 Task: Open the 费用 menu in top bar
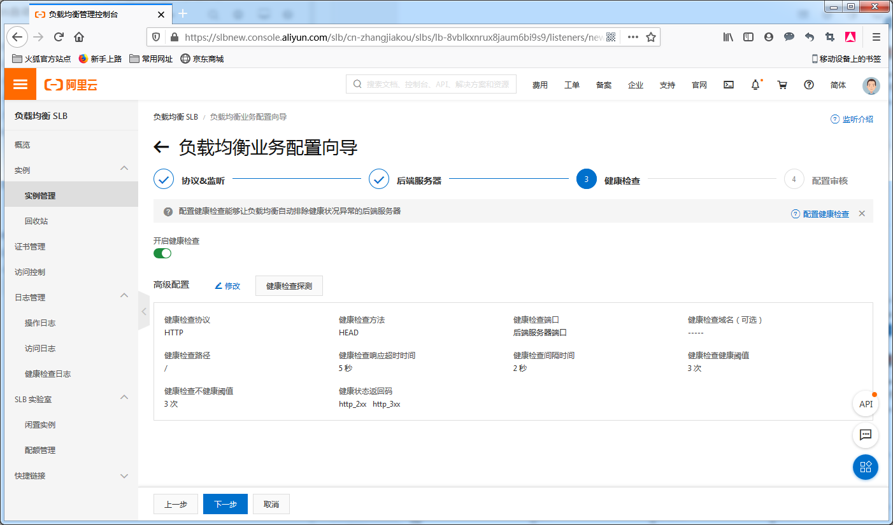pos(540,84)
